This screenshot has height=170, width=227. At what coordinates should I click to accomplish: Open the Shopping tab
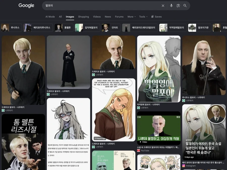click(x=83, y=17)
